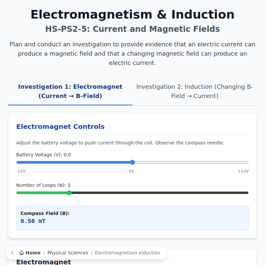Click the Electromagnet heading at the bottom
Screen dimensions: 265x265
(x=43, y=262)
